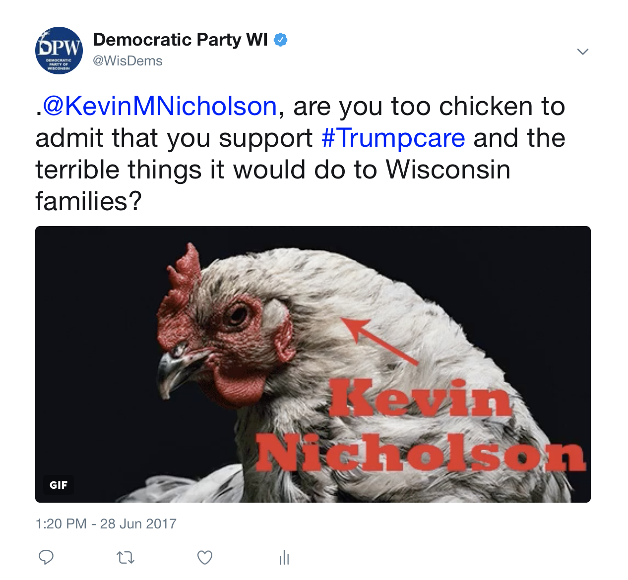Expand the tweet options chevron menu
The image size is (628, 580).
583,52
